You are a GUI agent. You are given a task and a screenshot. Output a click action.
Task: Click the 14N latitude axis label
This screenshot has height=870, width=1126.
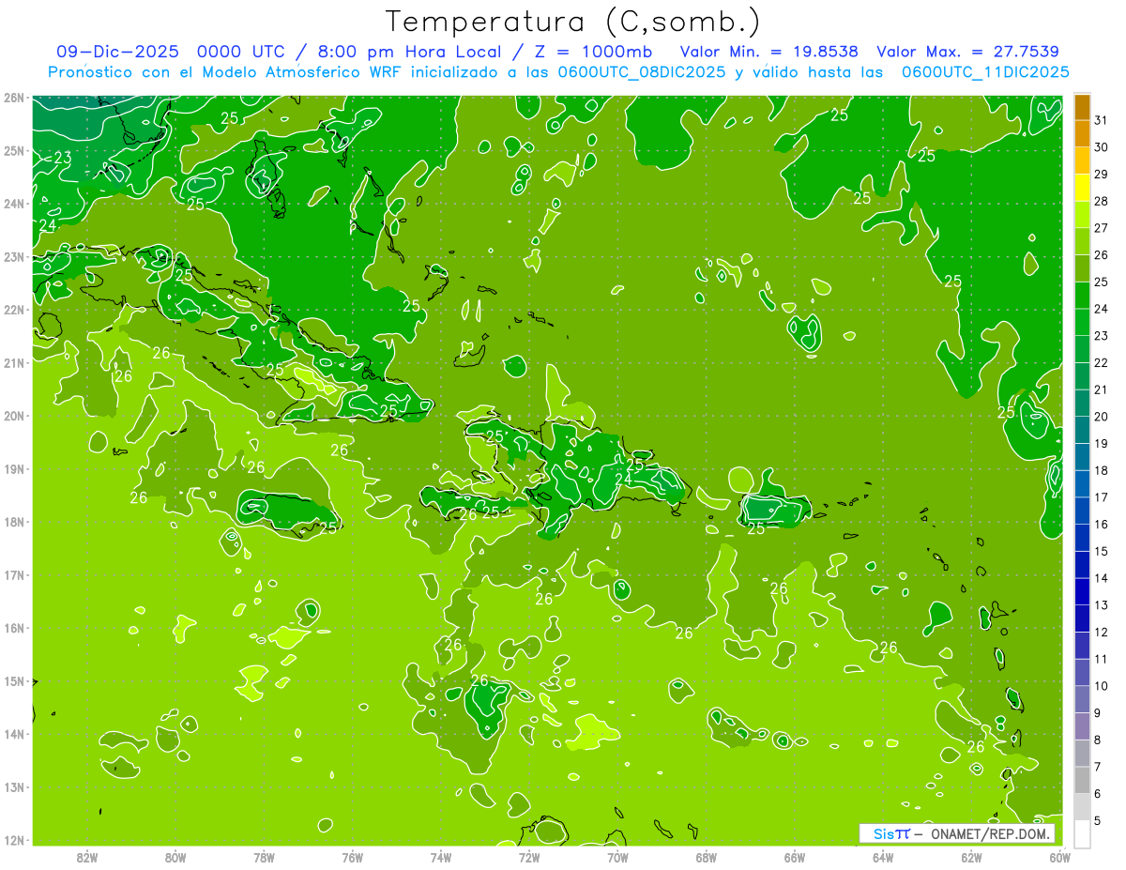[14, 734]
